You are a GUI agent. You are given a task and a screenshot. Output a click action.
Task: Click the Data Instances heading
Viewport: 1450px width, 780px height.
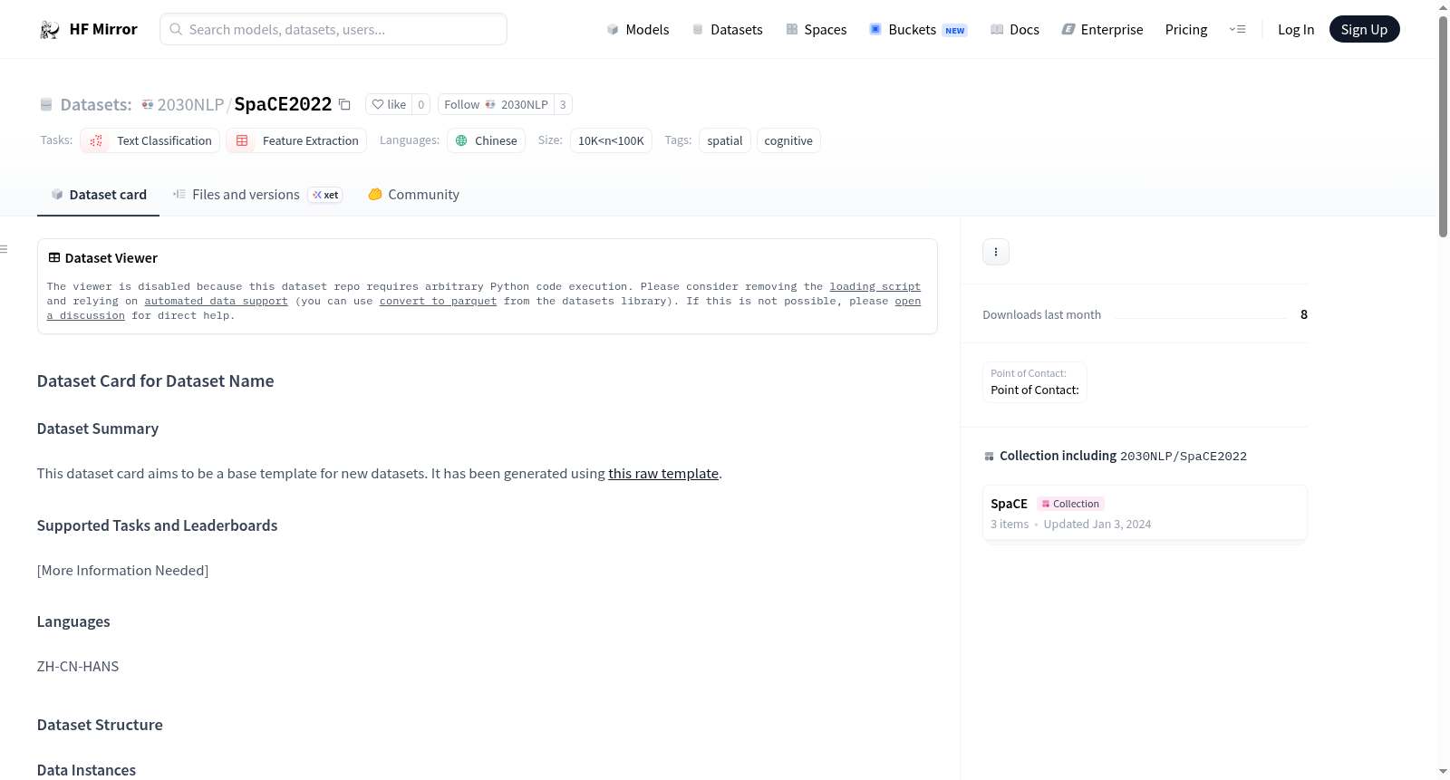pos(87,770)
